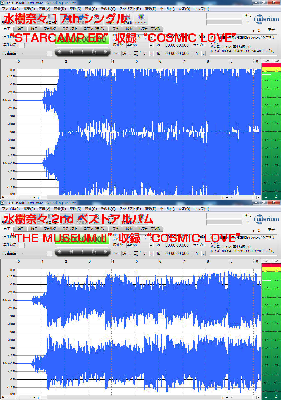This screenshot has height=400, width=281.
Task: Click left zoom slider under 02. waveform
Action: (x=18, y=197)
